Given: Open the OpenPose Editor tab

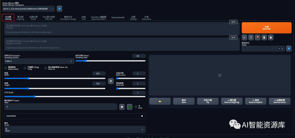Looking at the screenshot, I should click(x=99, y=18).
